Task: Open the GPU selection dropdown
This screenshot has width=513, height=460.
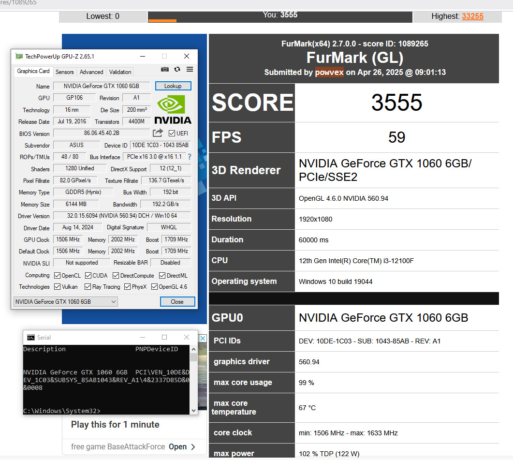Action: point(65,302)
